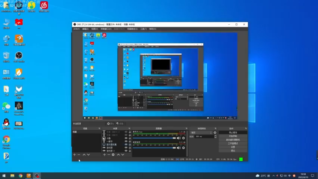Add a new source with the plus button

pos(104,155)
